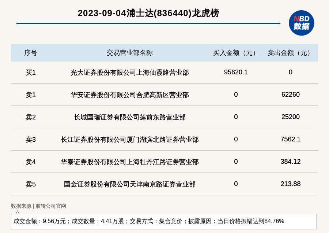Select 国金证券股份有限公司天津南京路证券营业部
The height and width of the screenshot is (233, 329).
(130, 184)
